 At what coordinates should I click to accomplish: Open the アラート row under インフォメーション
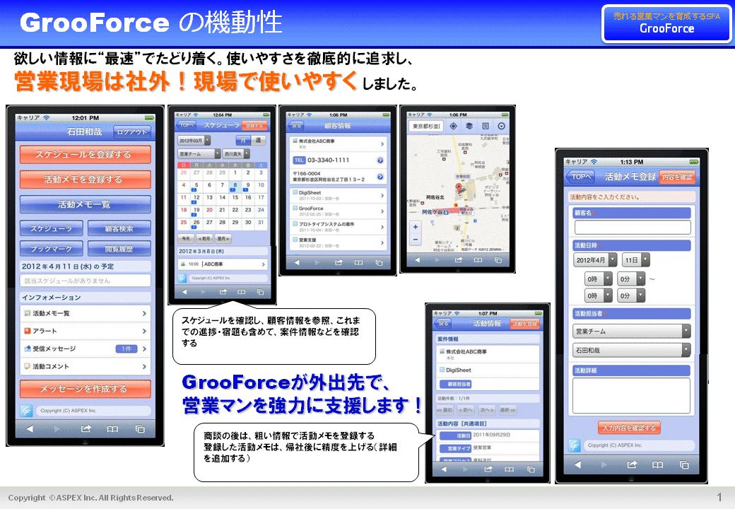tap(86, 331)
